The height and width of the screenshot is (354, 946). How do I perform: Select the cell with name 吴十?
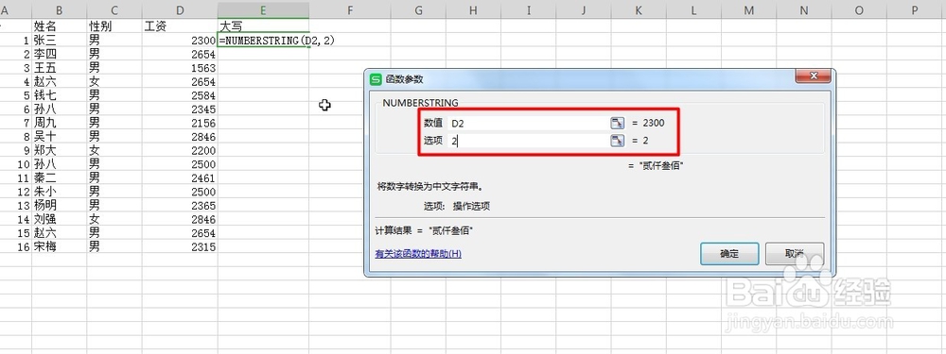click(x=59, y=137)
